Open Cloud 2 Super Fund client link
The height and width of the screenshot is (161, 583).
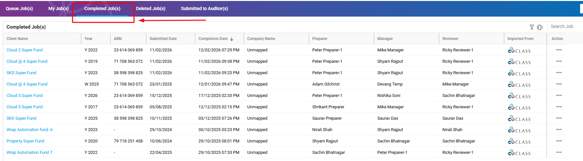24,50
